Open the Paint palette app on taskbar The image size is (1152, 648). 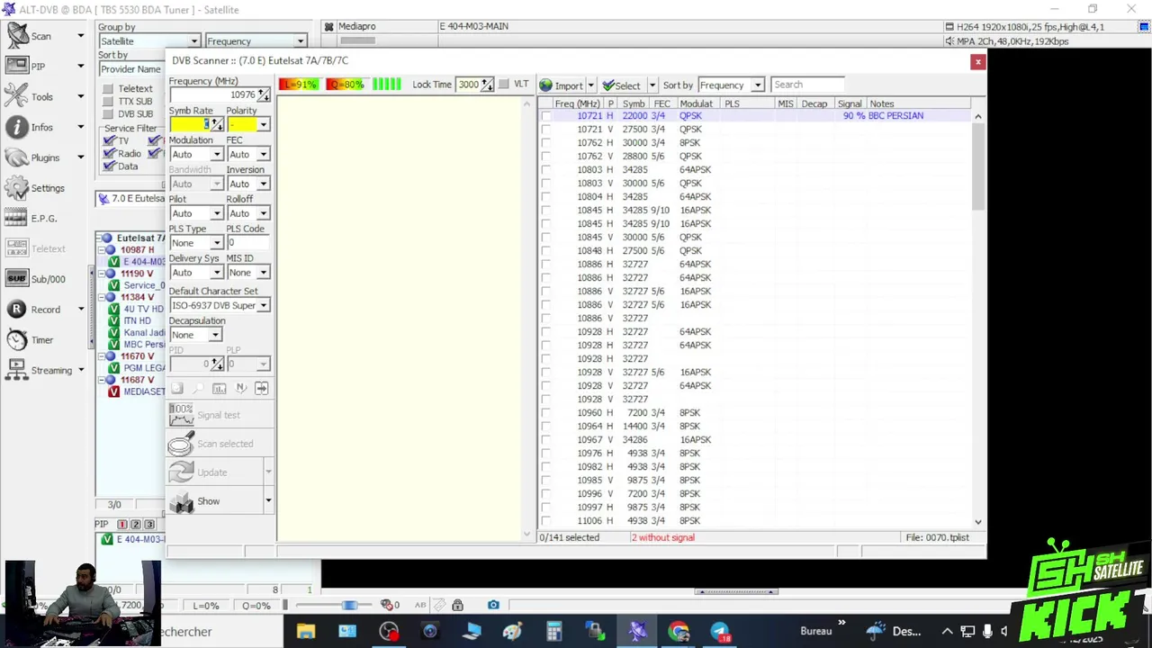tap(512, 632)
